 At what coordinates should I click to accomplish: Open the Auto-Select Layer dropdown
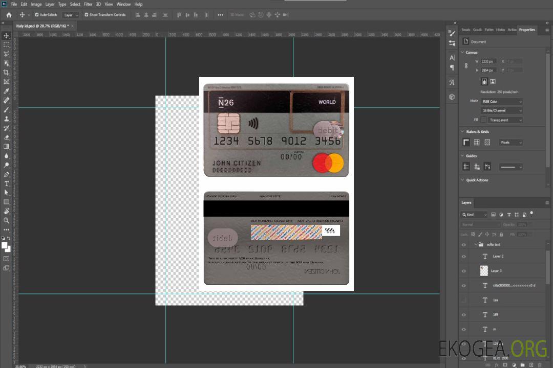71,15
